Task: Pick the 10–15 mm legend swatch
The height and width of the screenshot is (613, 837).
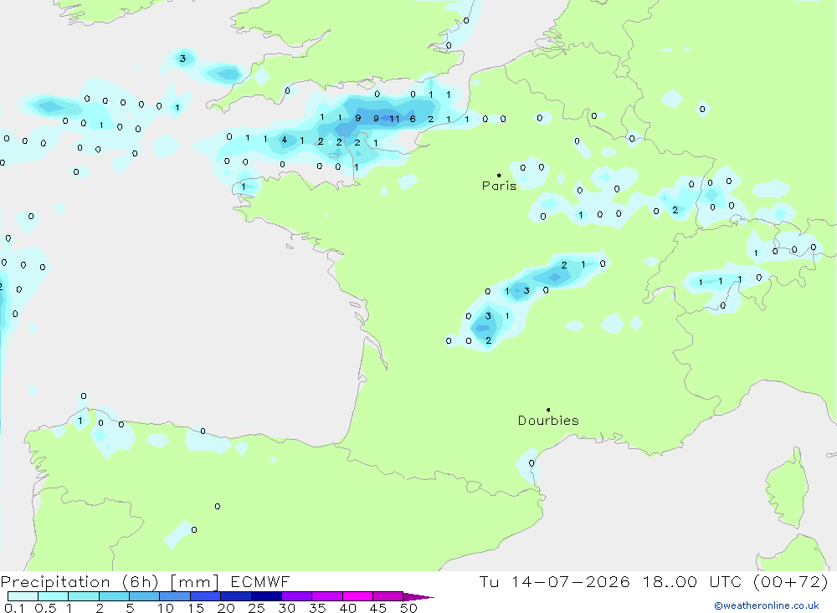Action: (x=175, y=596)
